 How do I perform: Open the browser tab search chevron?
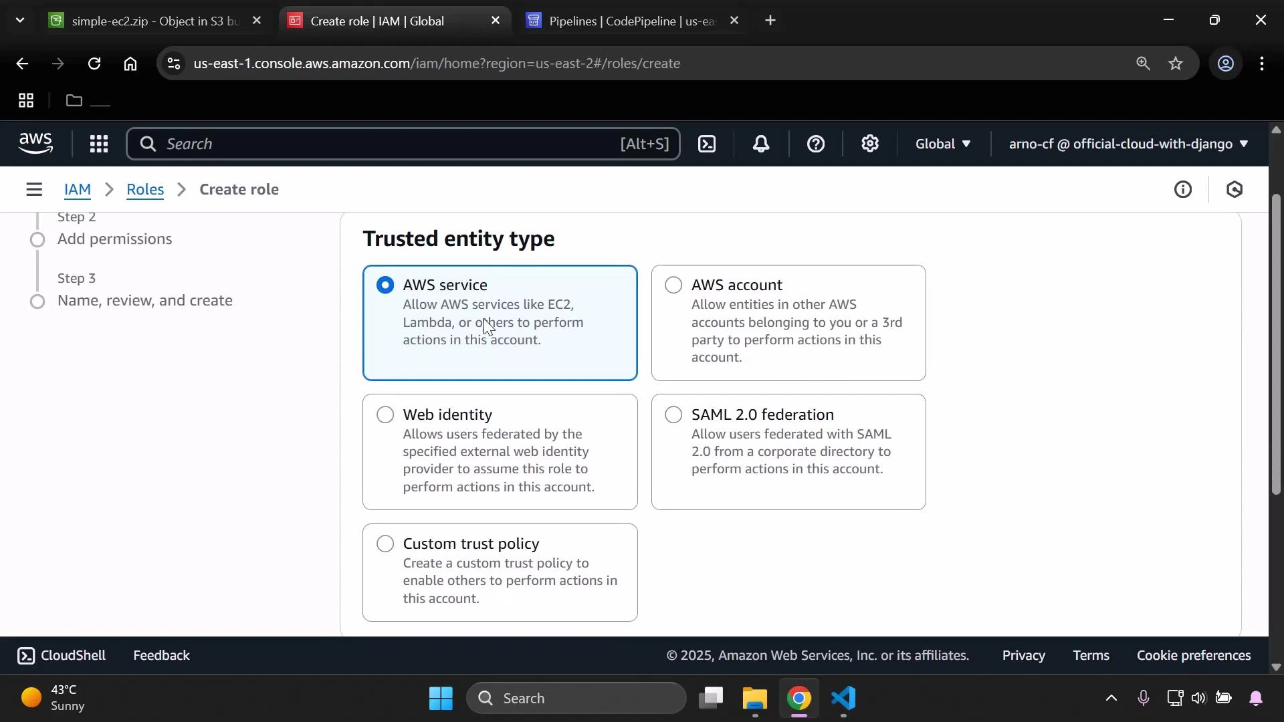[20, 20]
